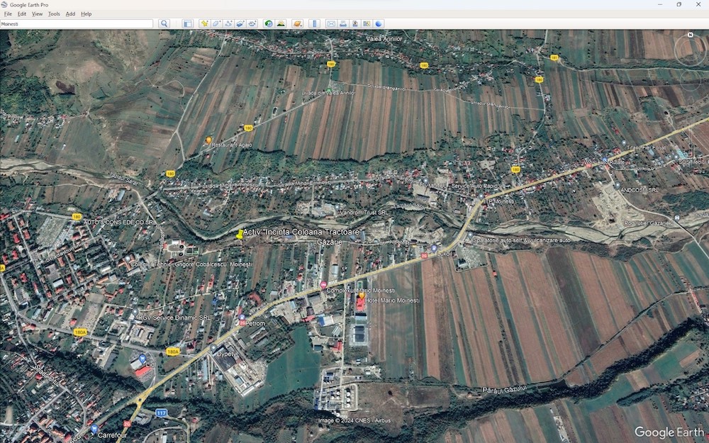Open the planet switcher dropdown
709x443 pixels.
coord(298,23)
